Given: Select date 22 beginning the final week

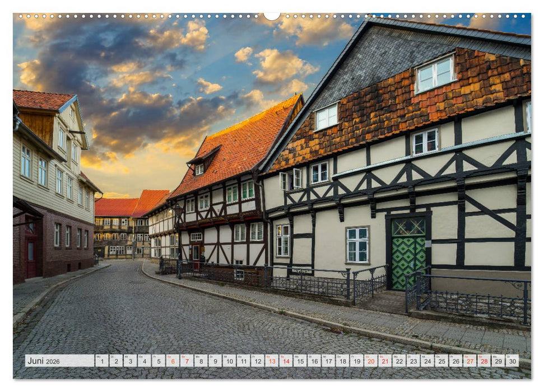Looking at the screenshot, I should point(399,362).
